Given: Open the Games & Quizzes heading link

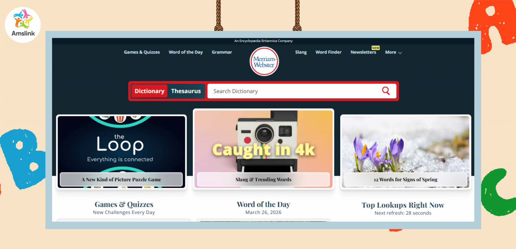Looking at the screenshot, I should tap(124, 204).
